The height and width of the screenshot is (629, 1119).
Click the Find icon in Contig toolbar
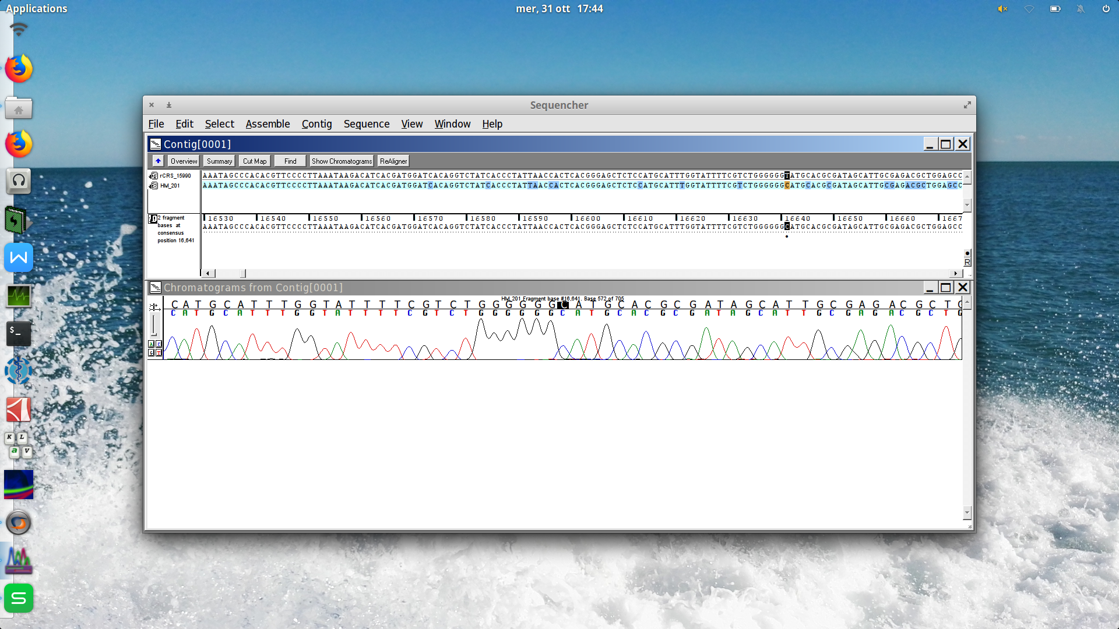click(x=290, y=161)
